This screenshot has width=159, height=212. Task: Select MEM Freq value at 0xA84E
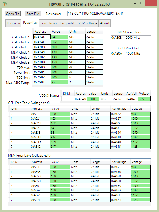[x=60, y=167]
